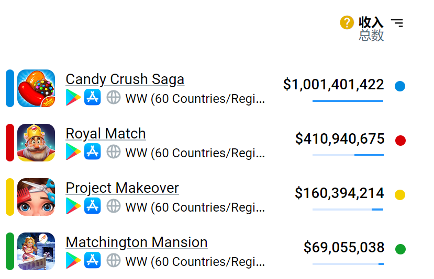434x279 pixels.
Task: Open Candy Crush Saga app link
Action: coord(125,79)
